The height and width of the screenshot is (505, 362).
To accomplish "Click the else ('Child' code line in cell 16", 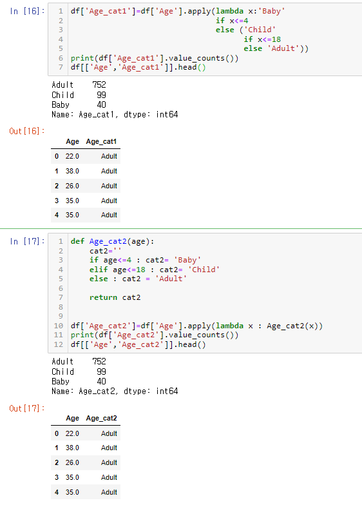I will (245, 30).
